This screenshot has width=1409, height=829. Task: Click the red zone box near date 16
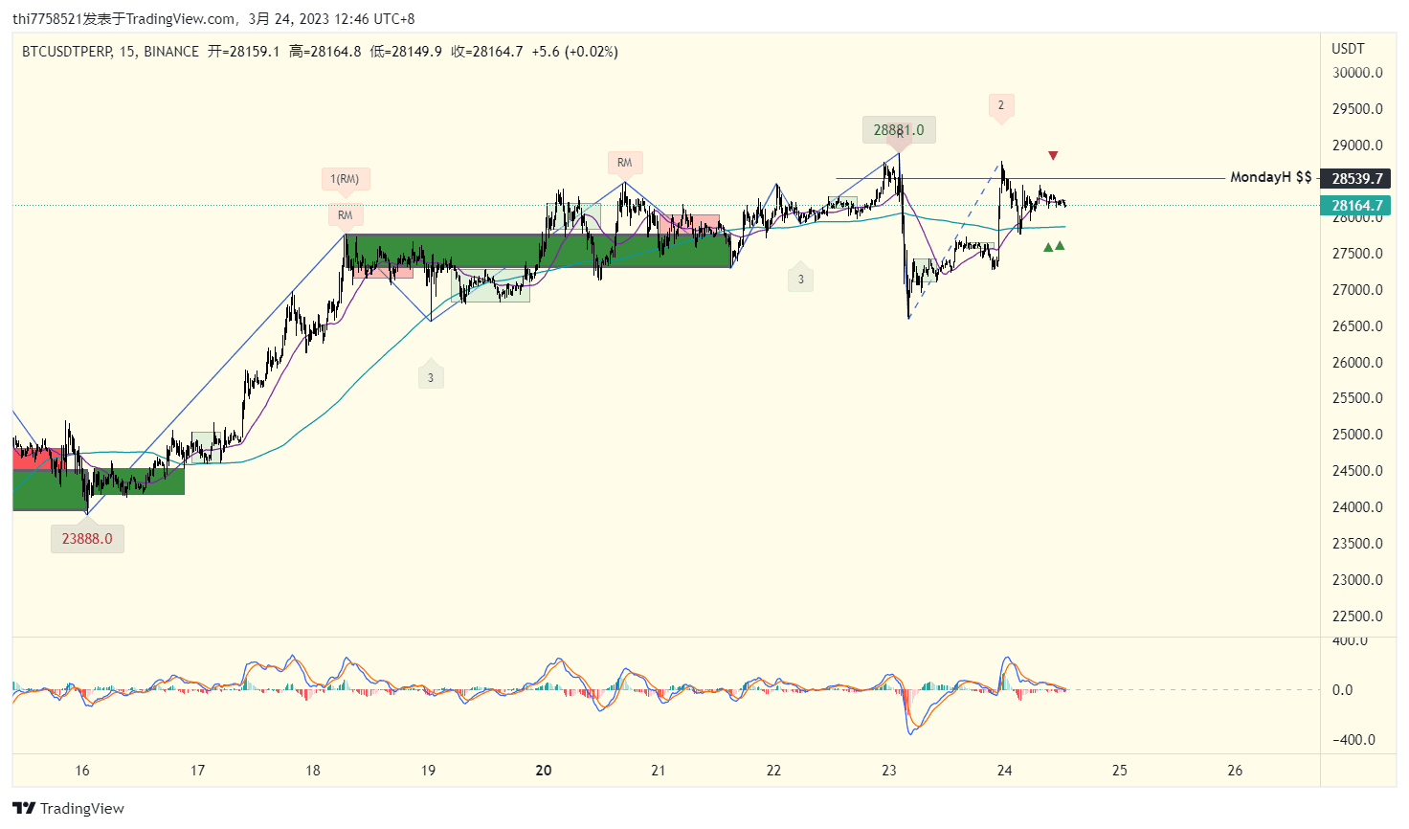pos(38,459)
